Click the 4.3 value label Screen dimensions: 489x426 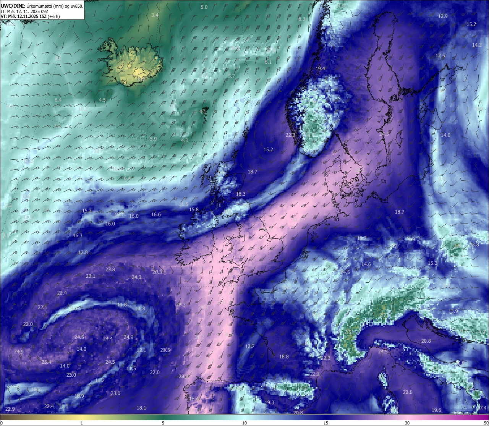click(184, 141)
